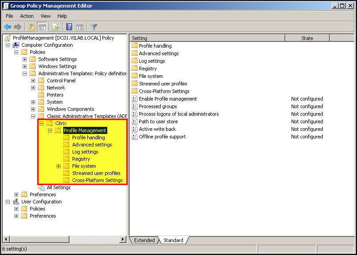Click the Back arrow toolbar icon
Image resolution: width=357 pixels, height=255 pixels.
pos(8,27)
